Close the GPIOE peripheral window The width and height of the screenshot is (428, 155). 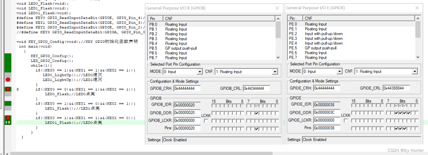pos(417,8)
